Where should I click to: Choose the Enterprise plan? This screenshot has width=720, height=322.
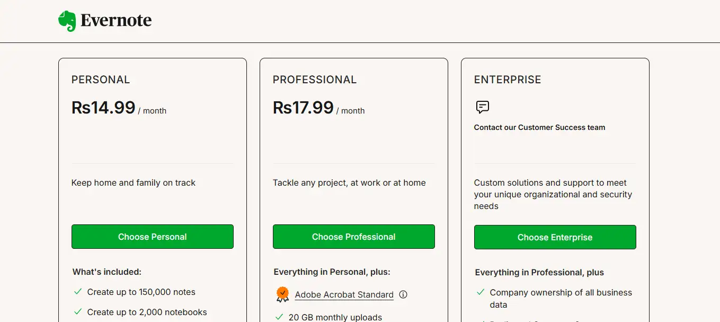coord(555,237)
